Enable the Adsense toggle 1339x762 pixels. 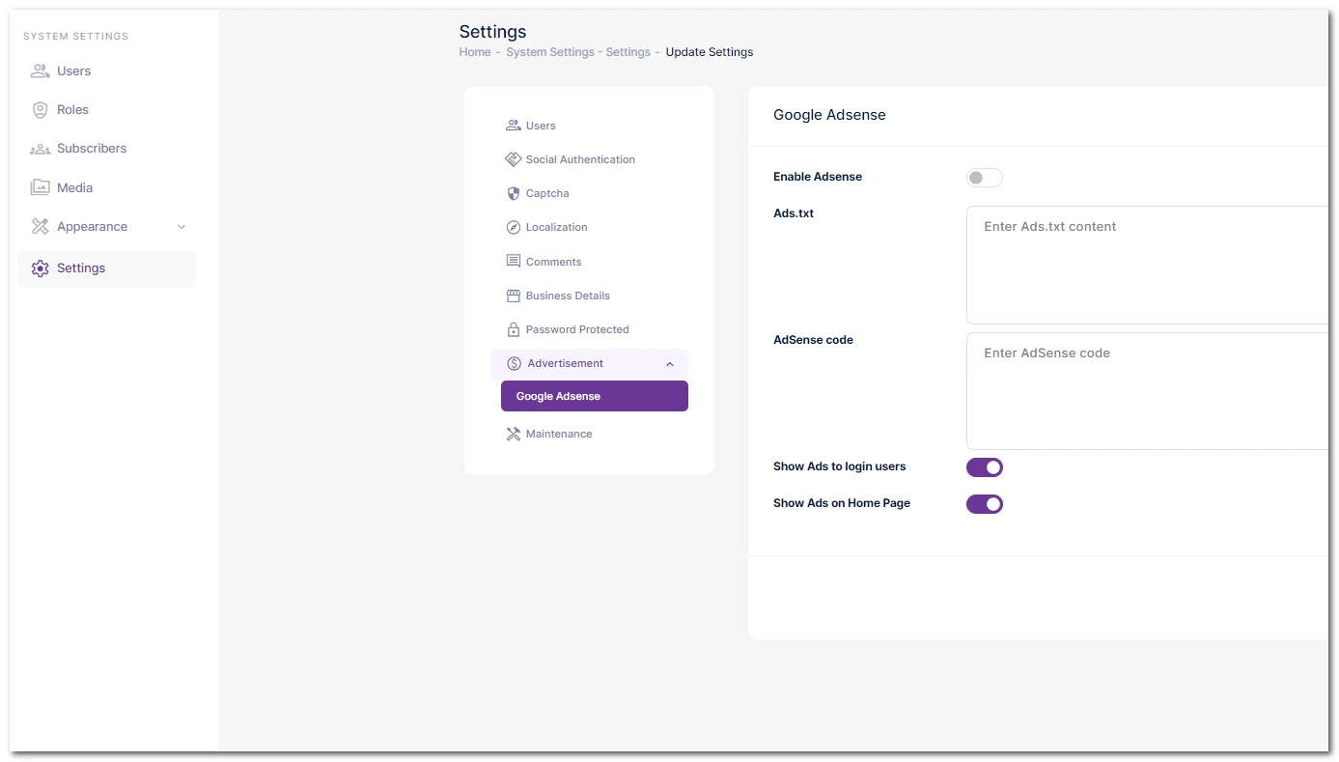click(985, 178)
